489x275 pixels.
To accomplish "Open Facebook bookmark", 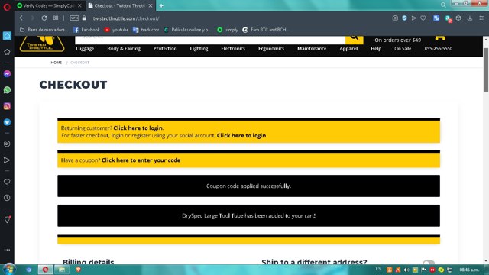I will (x=86, y=30).
